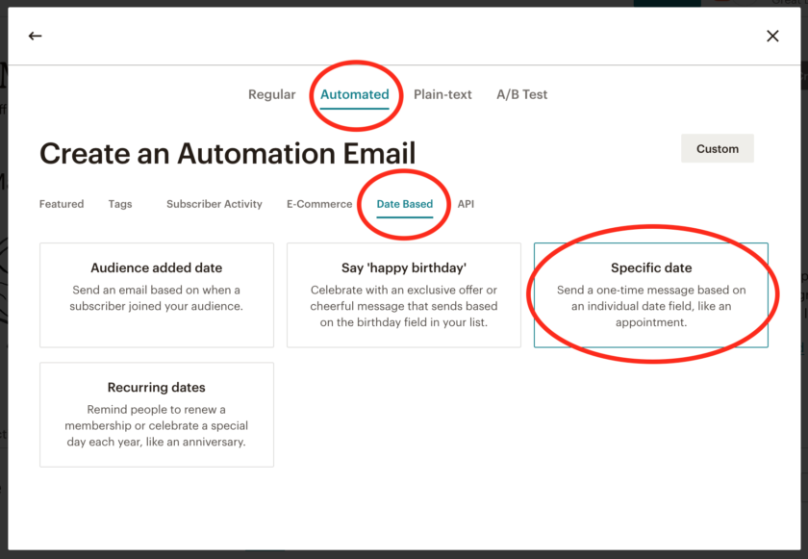
Task: Open the API automation category
Action: pos(466,204)
